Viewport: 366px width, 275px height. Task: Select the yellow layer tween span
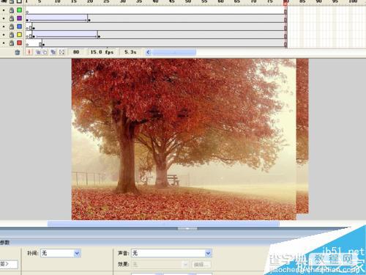tap(65, 34)
